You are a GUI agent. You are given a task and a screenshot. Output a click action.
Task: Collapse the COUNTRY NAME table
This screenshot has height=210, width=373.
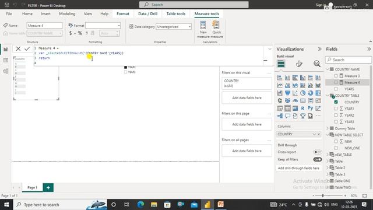click(328, 69)
